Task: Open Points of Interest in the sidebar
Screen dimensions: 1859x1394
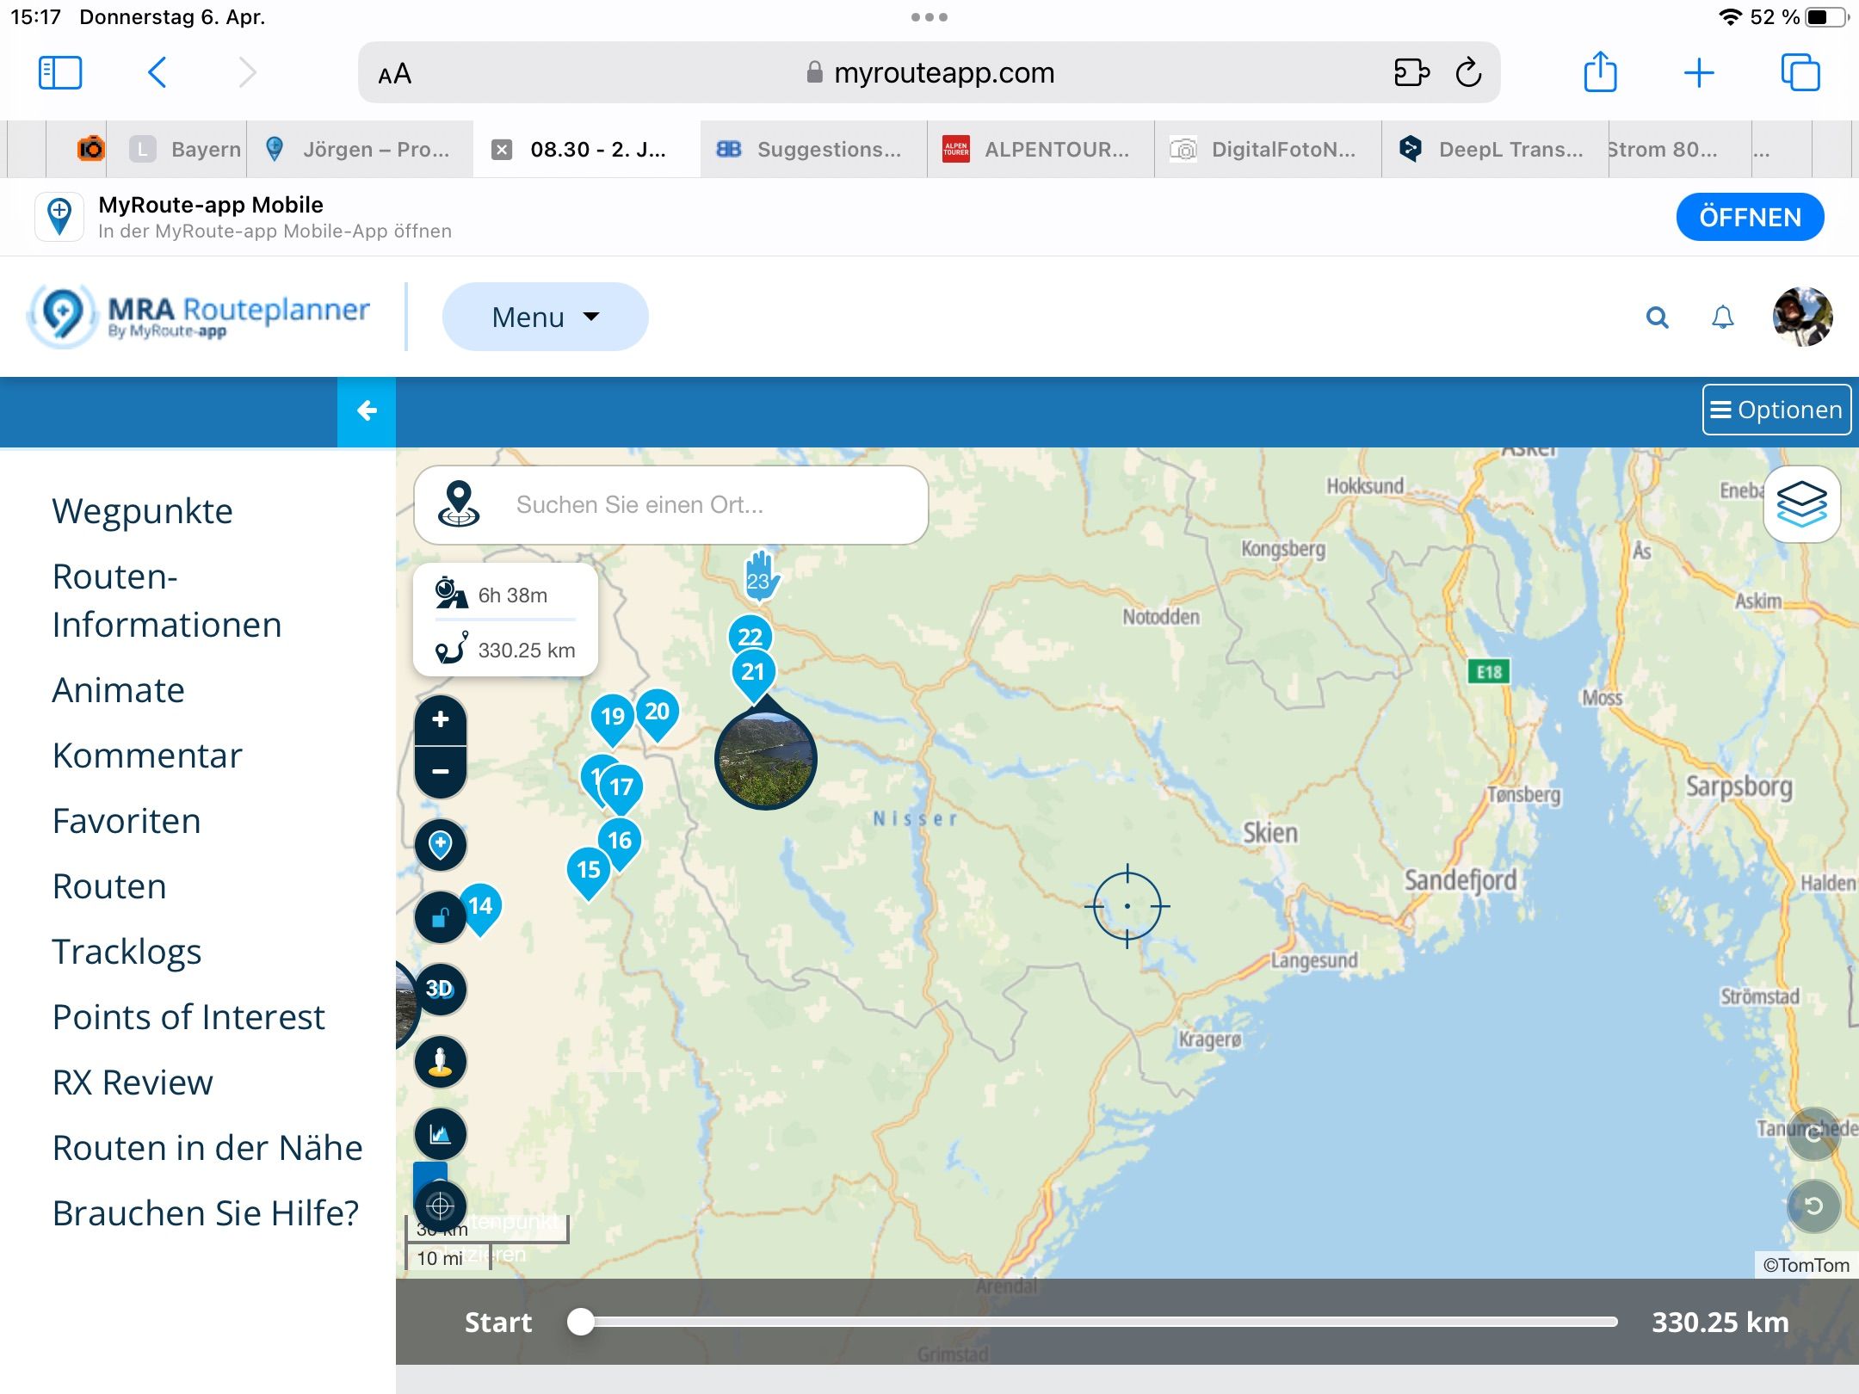Action: pos(188,1017)
